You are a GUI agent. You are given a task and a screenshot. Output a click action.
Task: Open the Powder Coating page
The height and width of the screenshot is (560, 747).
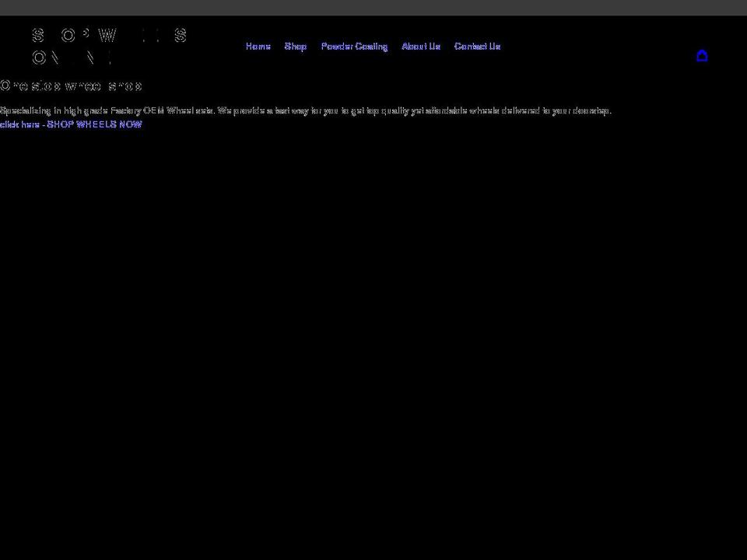coord(355,46)
